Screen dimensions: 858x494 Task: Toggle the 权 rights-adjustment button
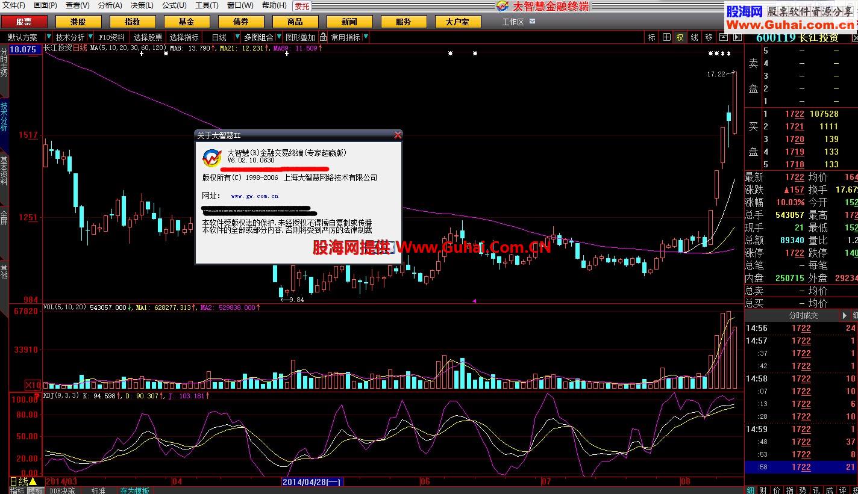[680, 37]
